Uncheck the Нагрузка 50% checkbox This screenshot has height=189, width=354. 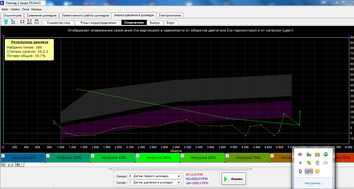pos(138,156)
